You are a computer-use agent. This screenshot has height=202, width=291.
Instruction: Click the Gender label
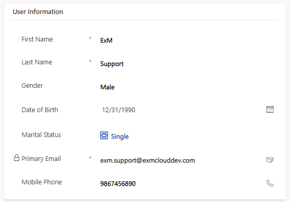click(32, 86)
